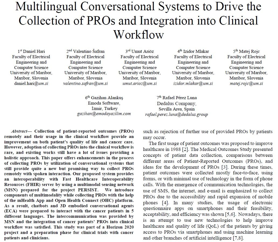This screenshot has width=278, height=242.
Task: Click the gazihan@emodayazilim.com email address
Action: click(x=104, y=114)
